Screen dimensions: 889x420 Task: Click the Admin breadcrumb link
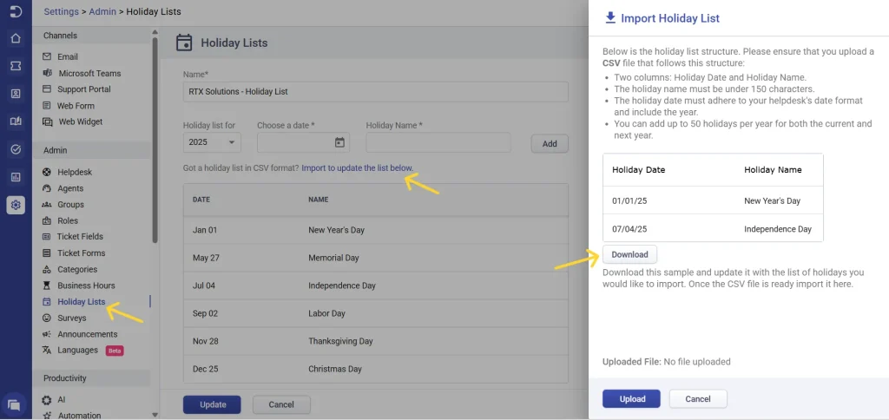pos(102,12)
